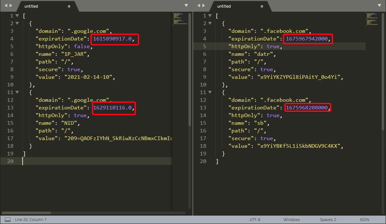The image size is (386, 224).
Task: Close right untitled tab via unsaved dot
Action: 262,7
